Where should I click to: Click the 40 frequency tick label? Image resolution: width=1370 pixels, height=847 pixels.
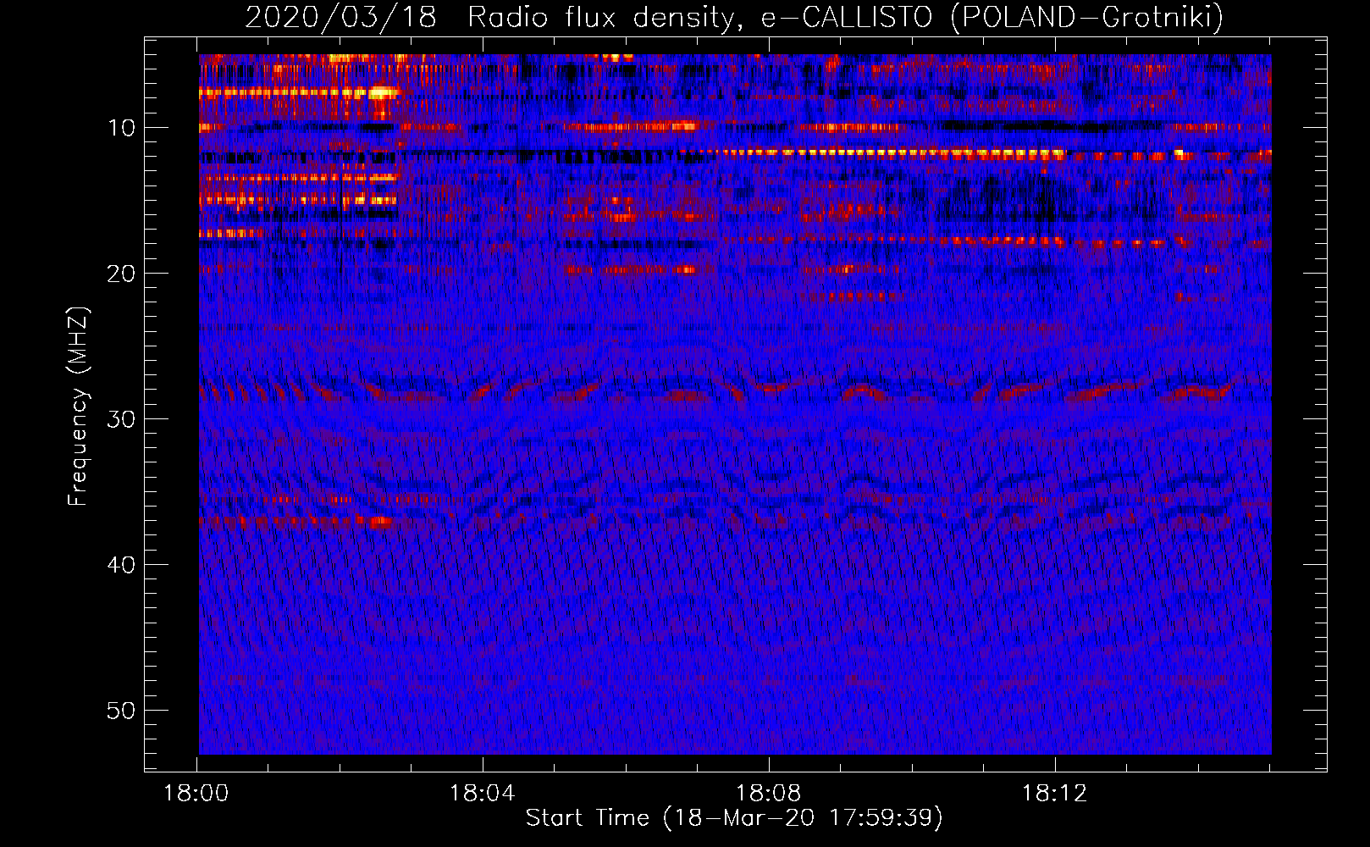[x=122, y=565]
